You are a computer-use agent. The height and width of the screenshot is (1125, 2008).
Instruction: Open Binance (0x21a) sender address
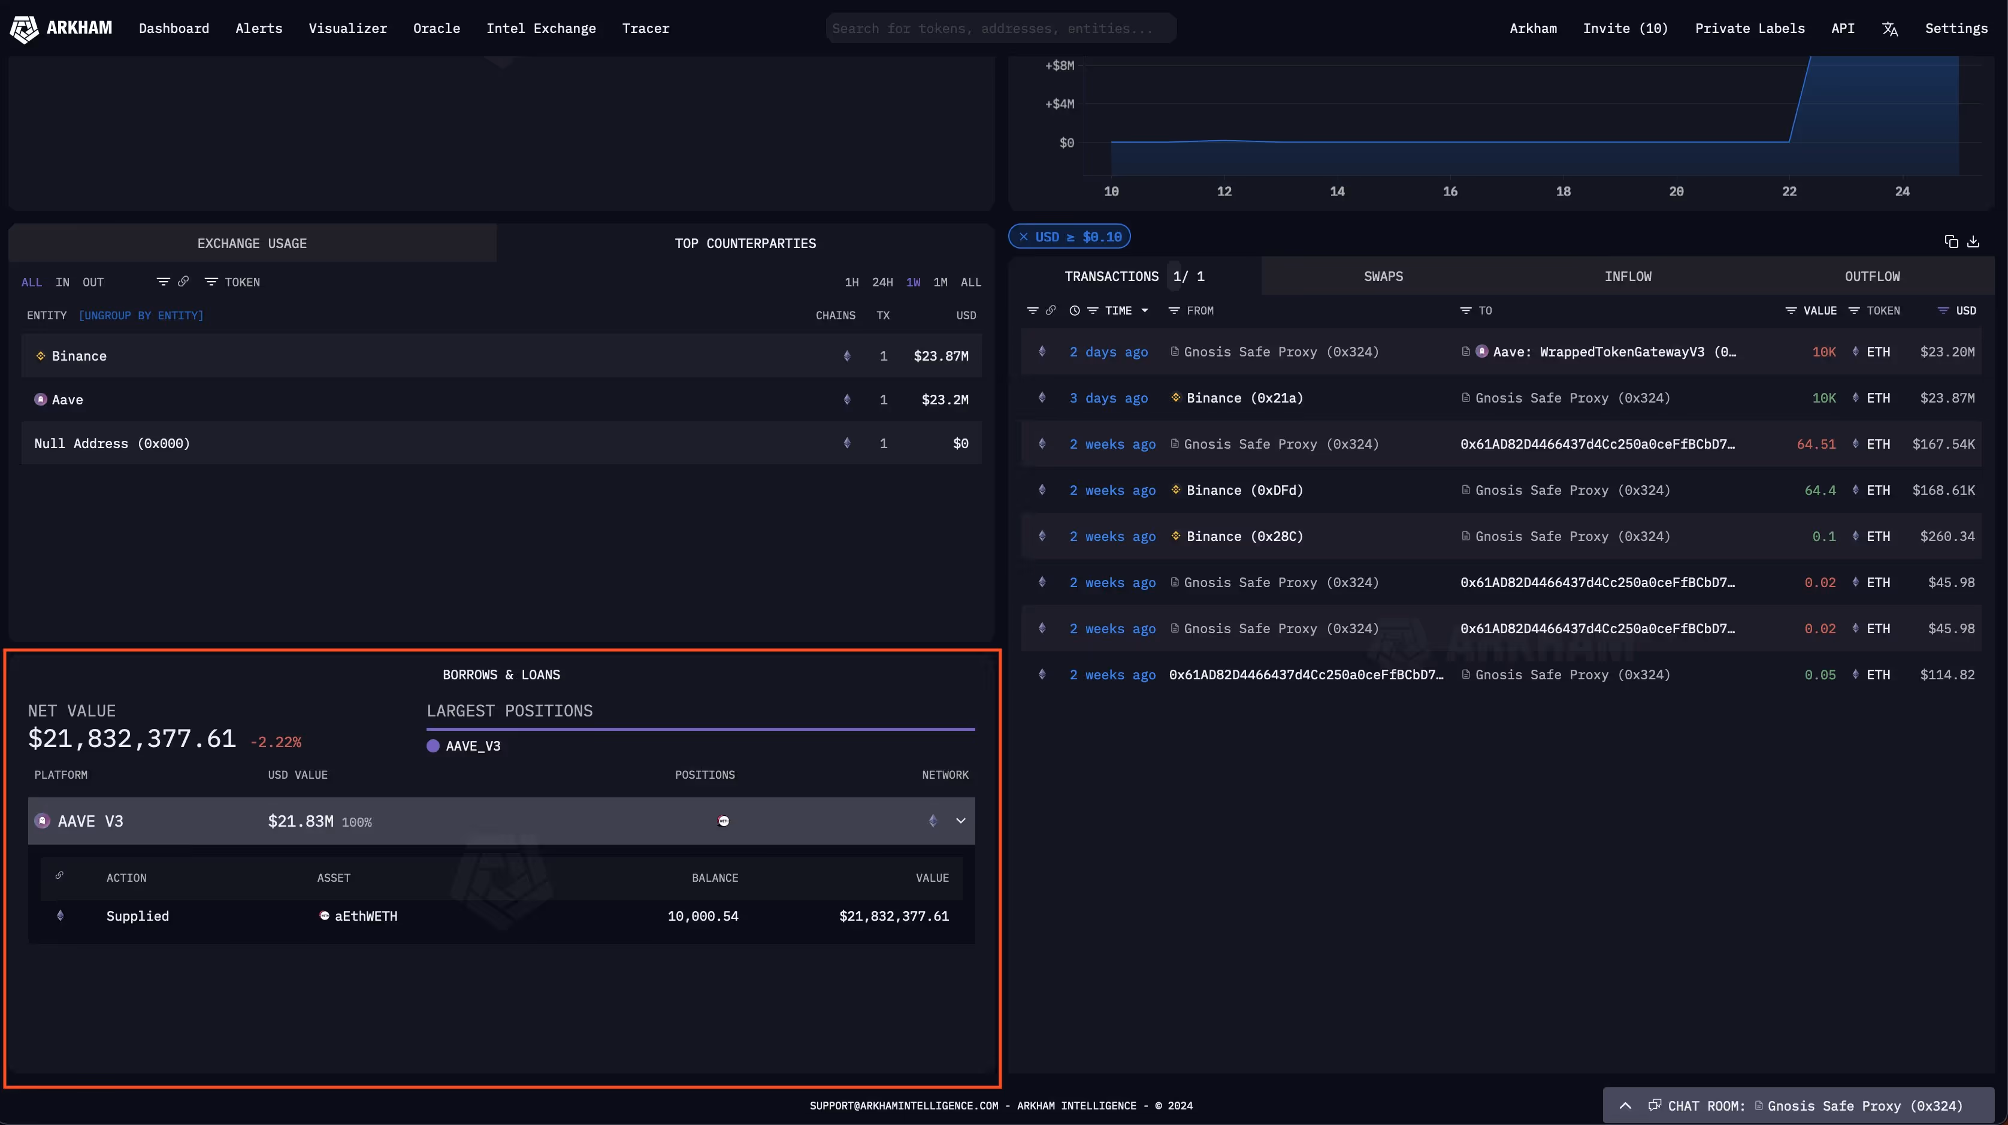(x=1244, y=398)
